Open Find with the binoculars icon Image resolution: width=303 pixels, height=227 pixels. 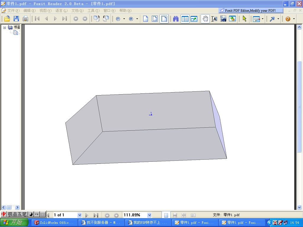tap(176, 19)
